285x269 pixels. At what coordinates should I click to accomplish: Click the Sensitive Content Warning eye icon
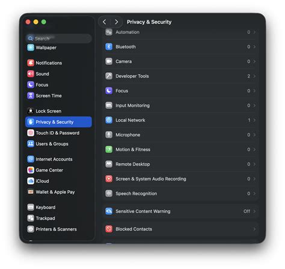click(109, 211)
